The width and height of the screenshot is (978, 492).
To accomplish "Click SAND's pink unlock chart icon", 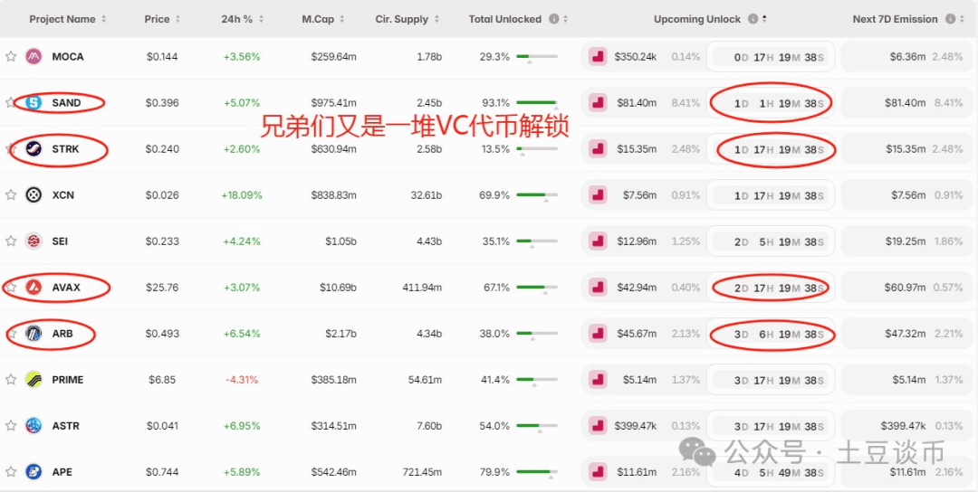I will pos(598,103).
